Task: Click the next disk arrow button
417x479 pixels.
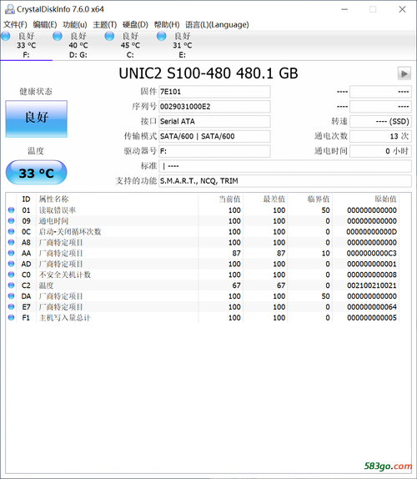Action: [404, 73]
